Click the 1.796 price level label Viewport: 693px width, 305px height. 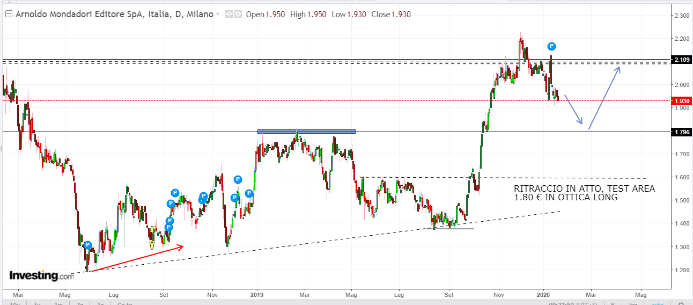click(681, 132)
